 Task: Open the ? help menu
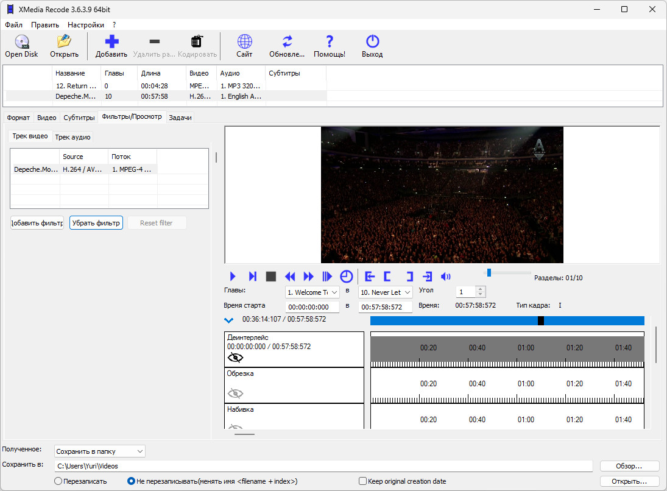(114, 25)
